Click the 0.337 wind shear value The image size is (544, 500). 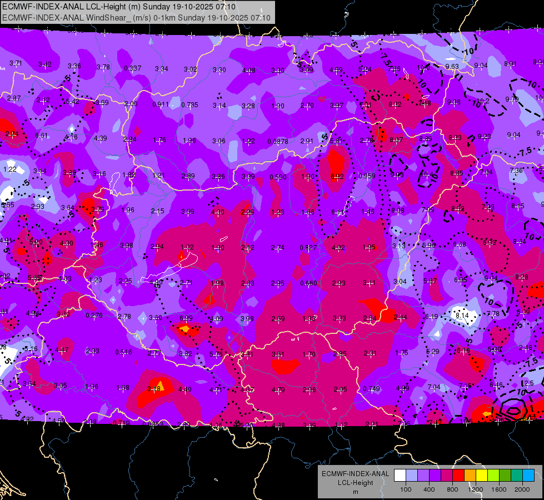[x=133, y=68]
